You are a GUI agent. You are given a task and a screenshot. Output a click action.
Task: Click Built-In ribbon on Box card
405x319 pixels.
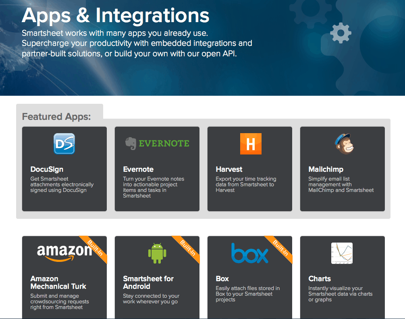click(280, 248)
